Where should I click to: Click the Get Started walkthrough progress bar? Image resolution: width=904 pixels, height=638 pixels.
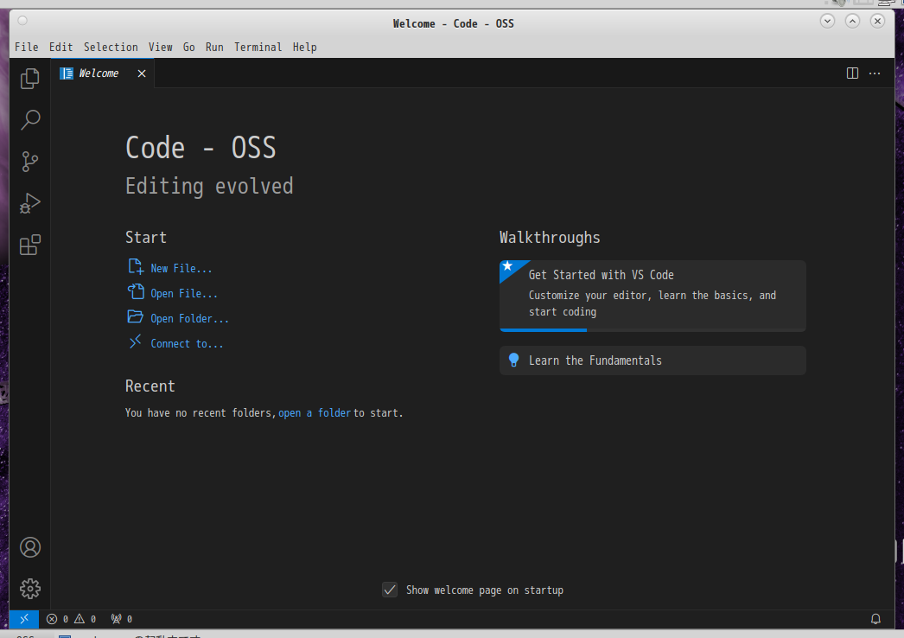(653, 330)
